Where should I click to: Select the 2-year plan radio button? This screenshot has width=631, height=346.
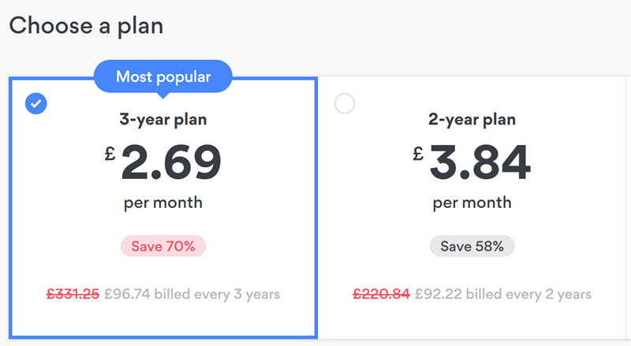pos(345,103)
